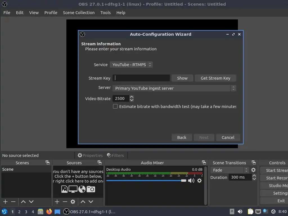Mute Desktop Audio with the speaker icon
The image size is (288, 216).
(191, 181)
